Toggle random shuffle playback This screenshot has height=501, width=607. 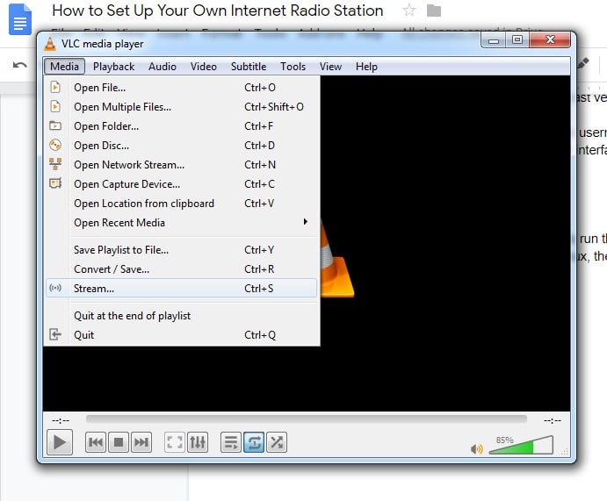[x=277, y=442]
